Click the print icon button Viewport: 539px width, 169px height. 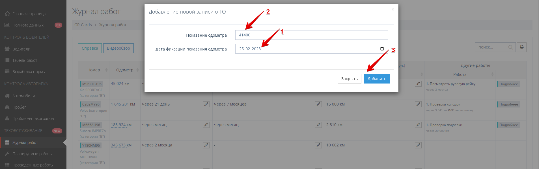coord(521,47)
